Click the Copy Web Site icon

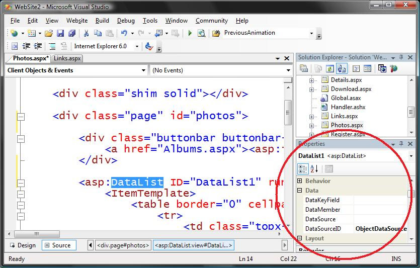point(382,68)
